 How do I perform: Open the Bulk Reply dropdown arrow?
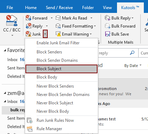133,18
